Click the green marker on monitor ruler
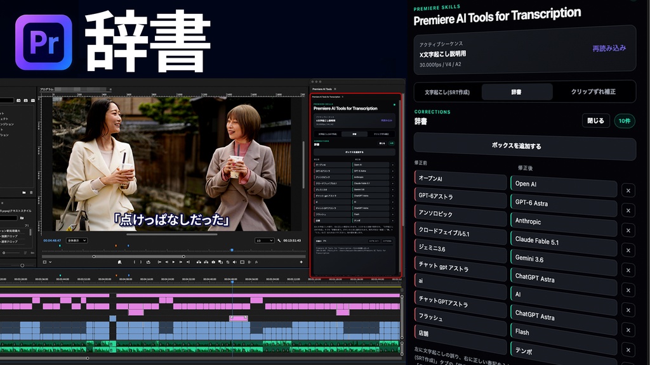650x365 pixels. pyautogui.click(x=60, y=245)
